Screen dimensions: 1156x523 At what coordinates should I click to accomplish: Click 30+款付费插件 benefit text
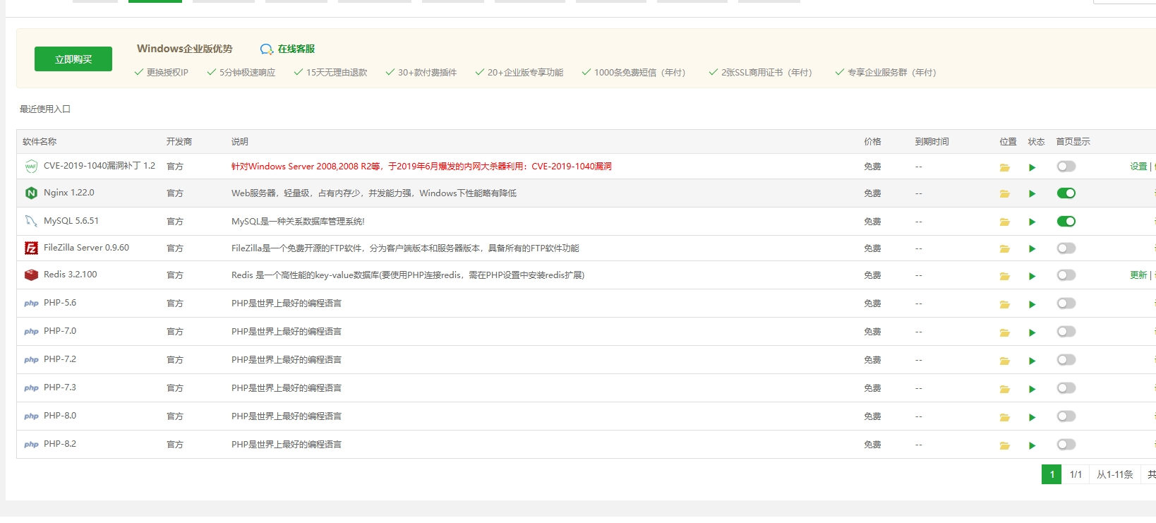coord(427,73)
